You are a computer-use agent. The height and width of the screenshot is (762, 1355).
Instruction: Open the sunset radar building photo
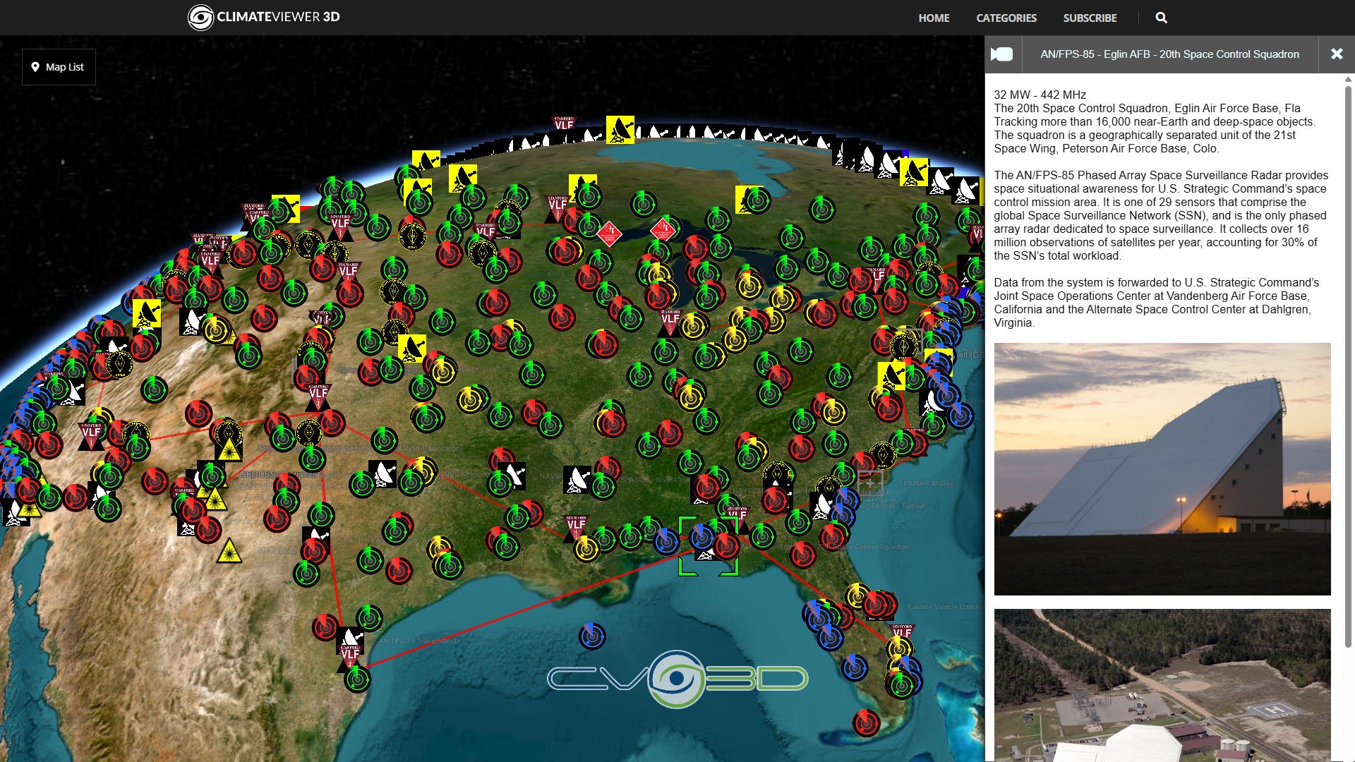(1162, 469)
